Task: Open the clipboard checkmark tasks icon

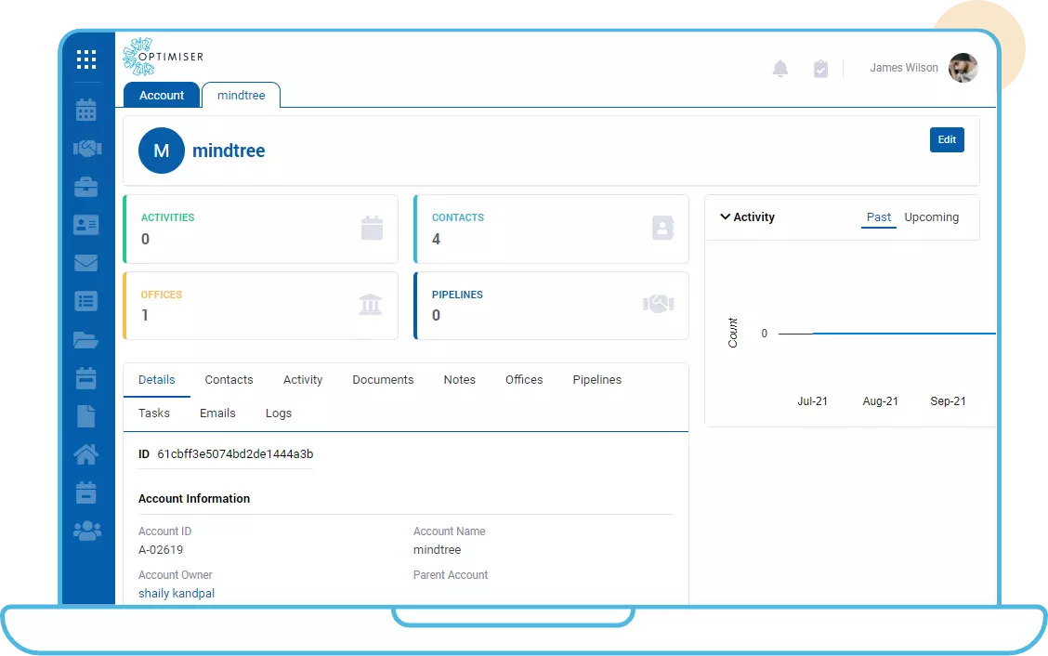Action: (820, 68)
